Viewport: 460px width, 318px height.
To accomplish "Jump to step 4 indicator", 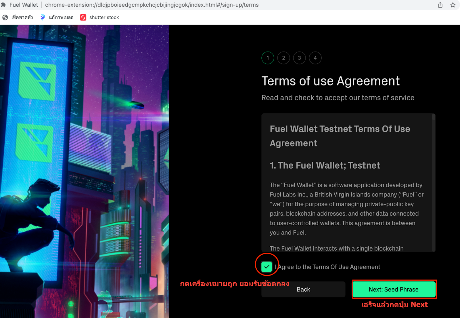I will click(315, 58).
